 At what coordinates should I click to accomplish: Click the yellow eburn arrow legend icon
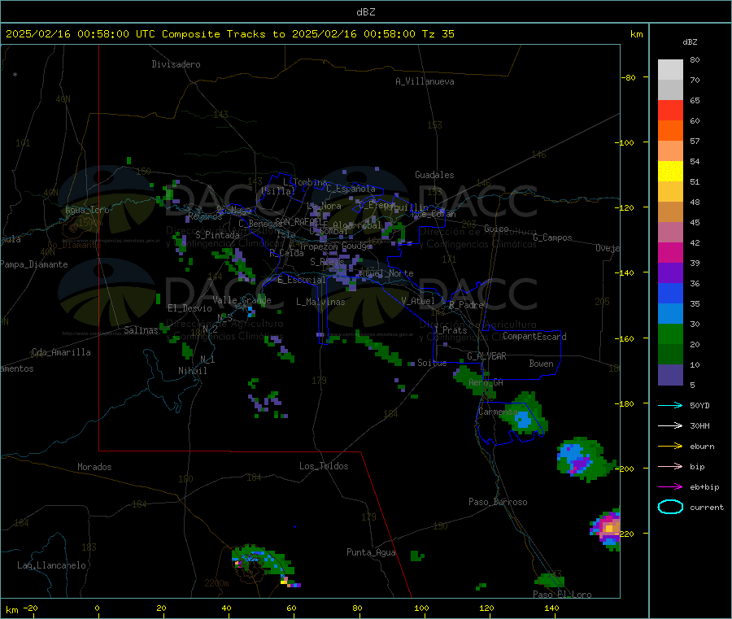[670, 446]
